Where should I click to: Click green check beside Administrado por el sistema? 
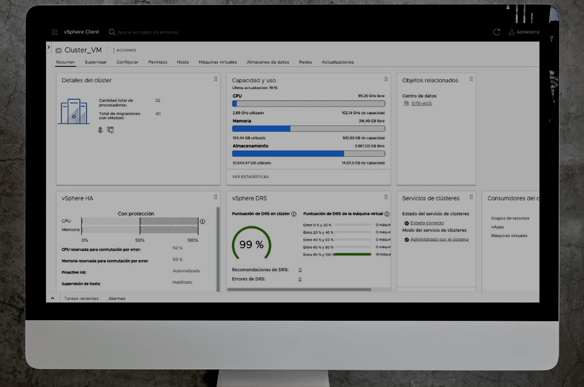(x=407, y=240)
